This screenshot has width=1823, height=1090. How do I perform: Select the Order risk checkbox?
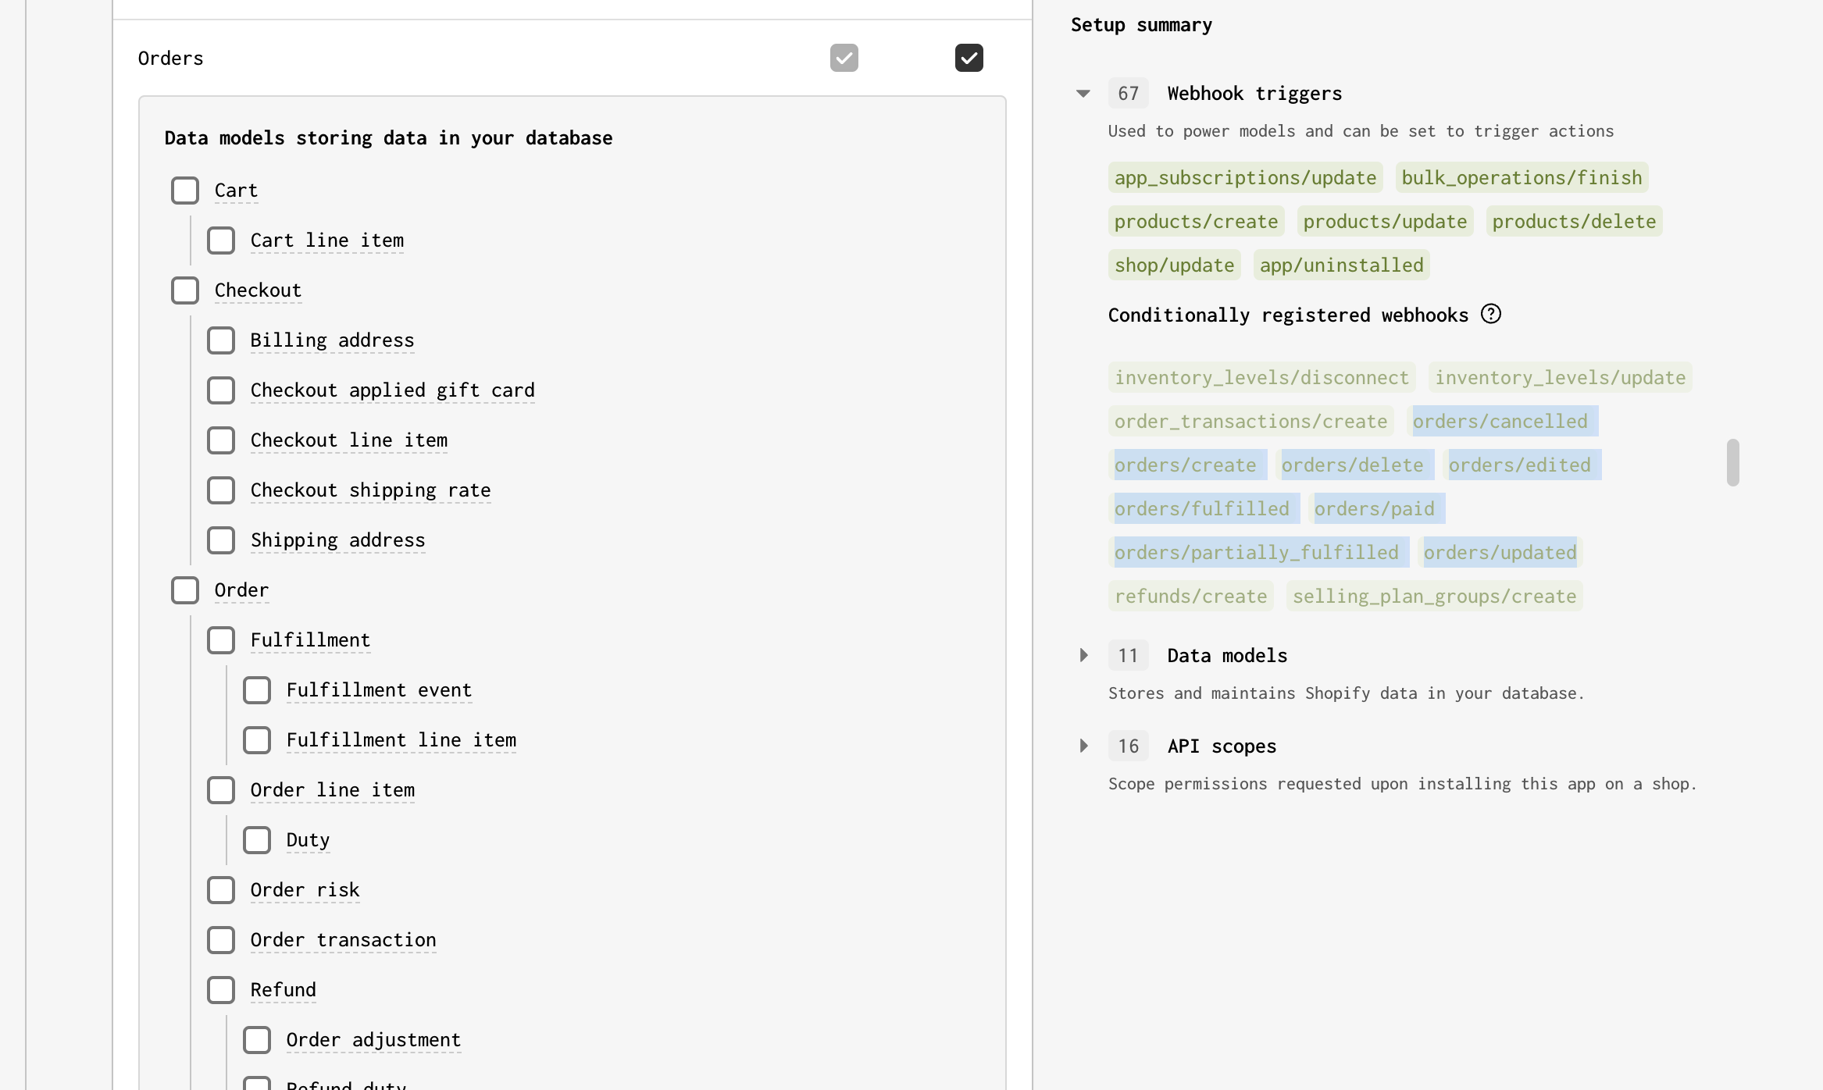221,890
